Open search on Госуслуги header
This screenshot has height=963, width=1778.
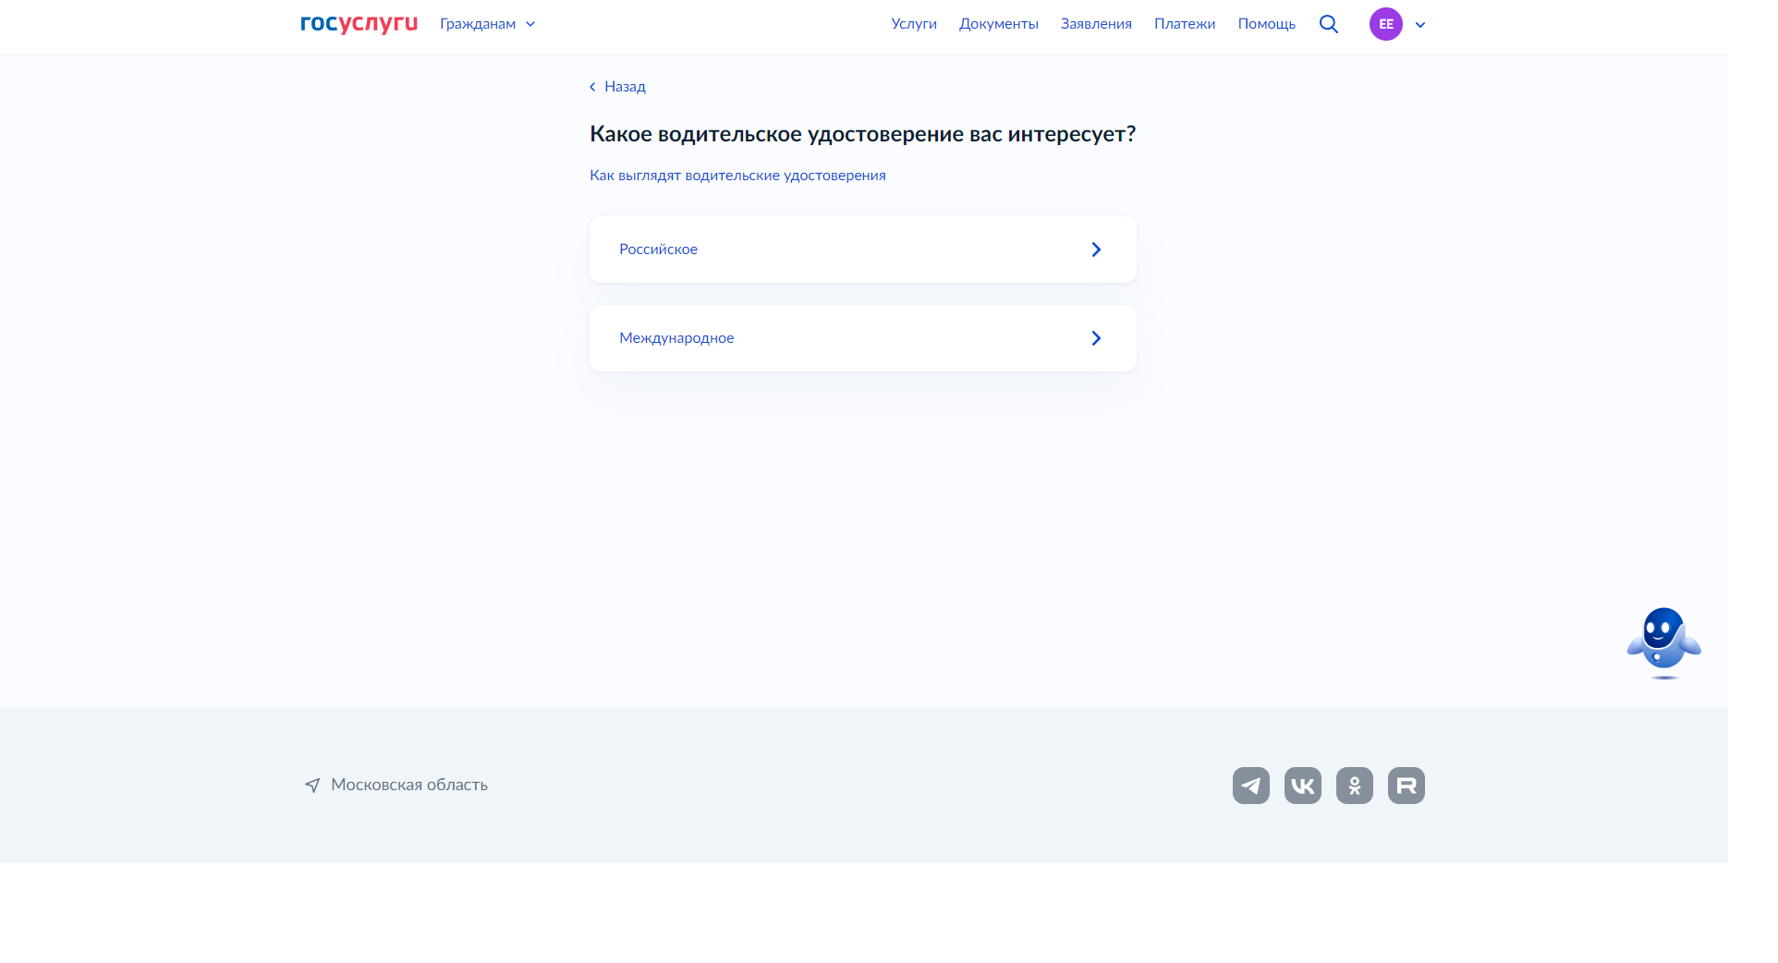[1329, 24]
